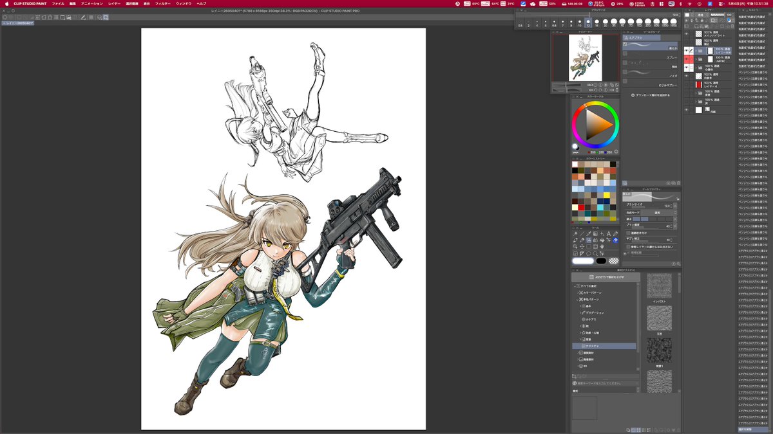Open layer blending mode dropdown
Screen dimensions: 773x434
[701, 15]
